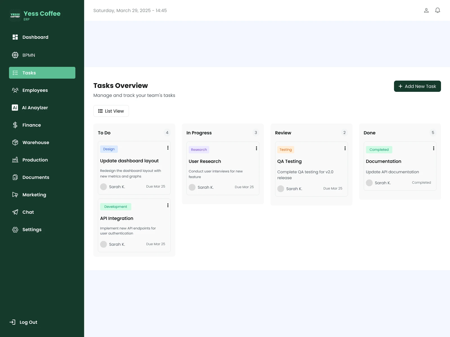Open options menu for User Research task
The width and height of the screenshot is (450, 337).
(x=256, y=148)
